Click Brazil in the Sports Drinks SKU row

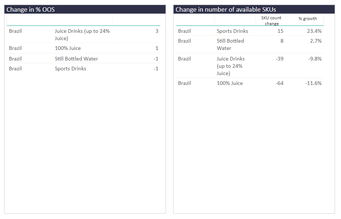coord(184,31)
